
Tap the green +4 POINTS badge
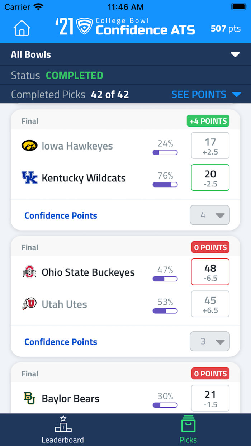(208, 121)
